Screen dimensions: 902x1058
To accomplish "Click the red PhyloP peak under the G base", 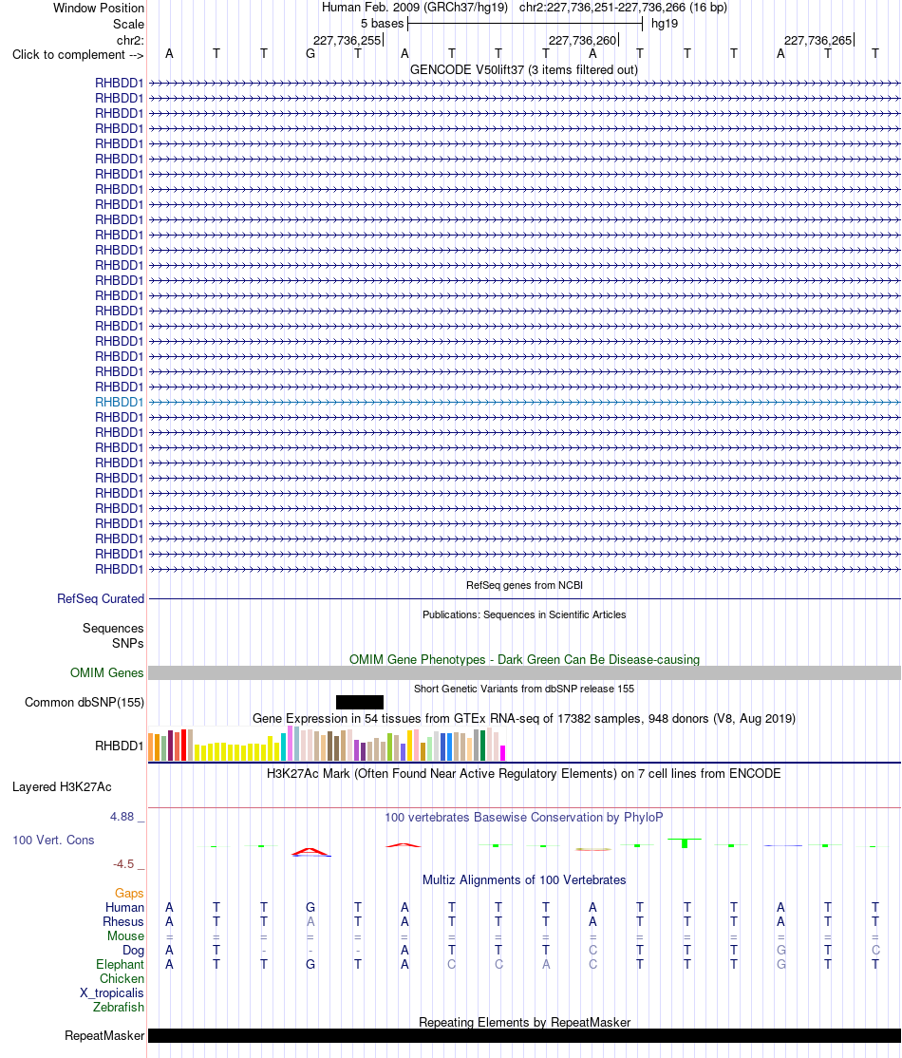I will click(310, 852).
